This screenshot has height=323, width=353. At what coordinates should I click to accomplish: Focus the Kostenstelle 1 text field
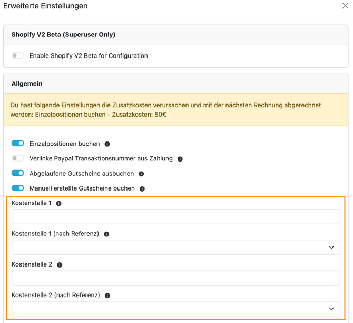175,217
